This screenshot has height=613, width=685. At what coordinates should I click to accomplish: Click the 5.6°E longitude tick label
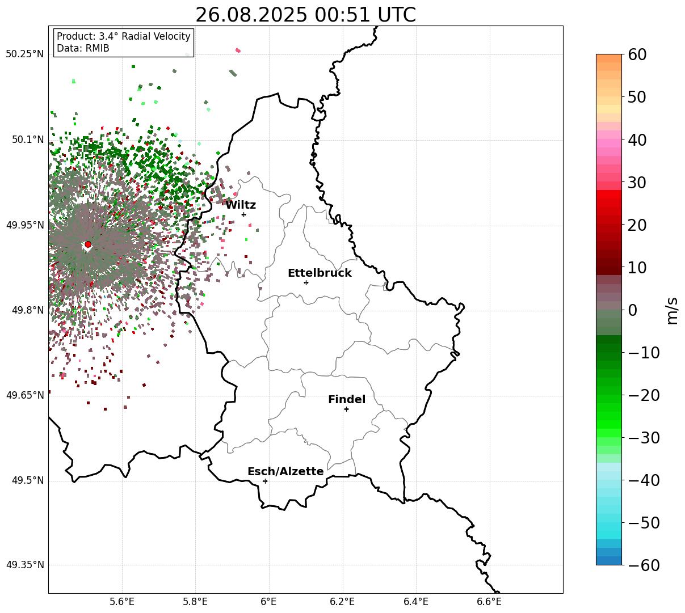pos(122,602)
